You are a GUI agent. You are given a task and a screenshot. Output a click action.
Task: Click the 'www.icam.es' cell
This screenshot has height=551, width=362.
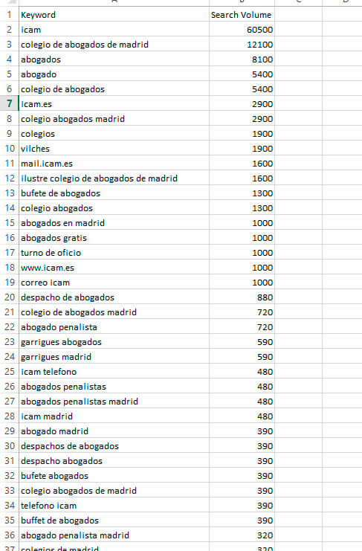click(x=114, y=268)
